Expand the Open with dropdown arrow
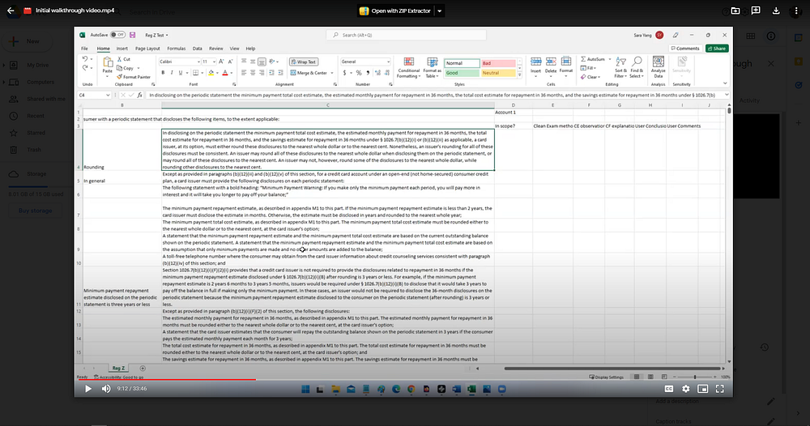Screen dimensions: 810x426 440,11
